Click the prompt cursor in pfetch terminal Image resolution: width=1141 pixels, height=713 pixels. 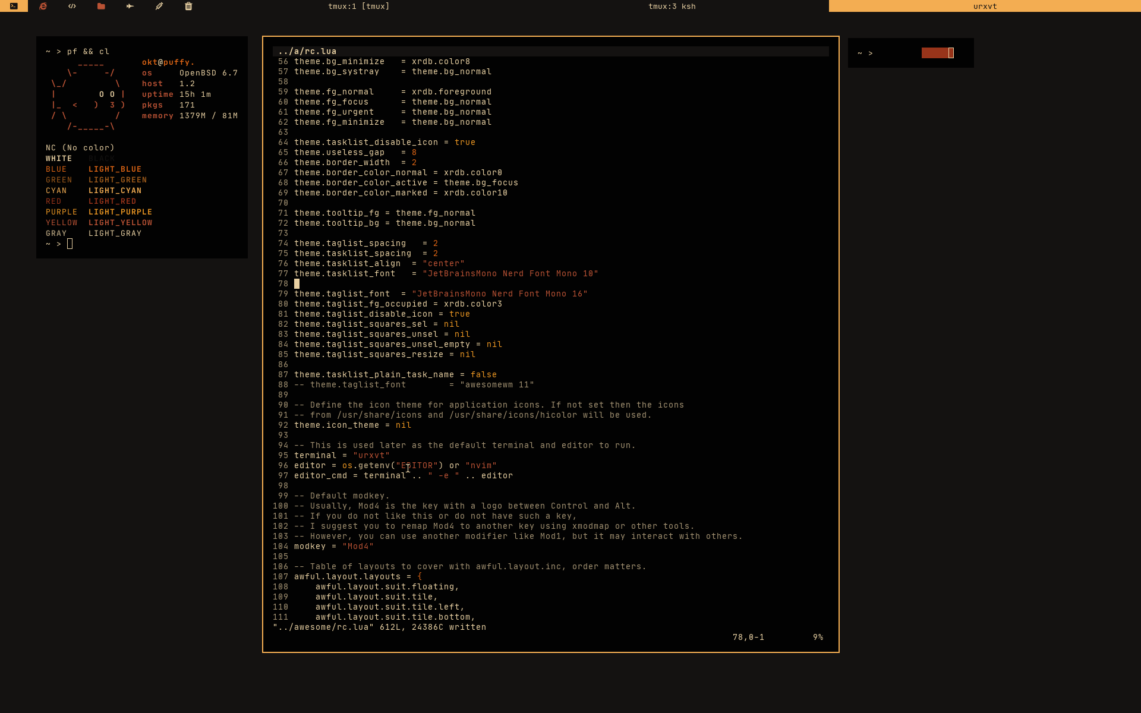coord(70,244)
